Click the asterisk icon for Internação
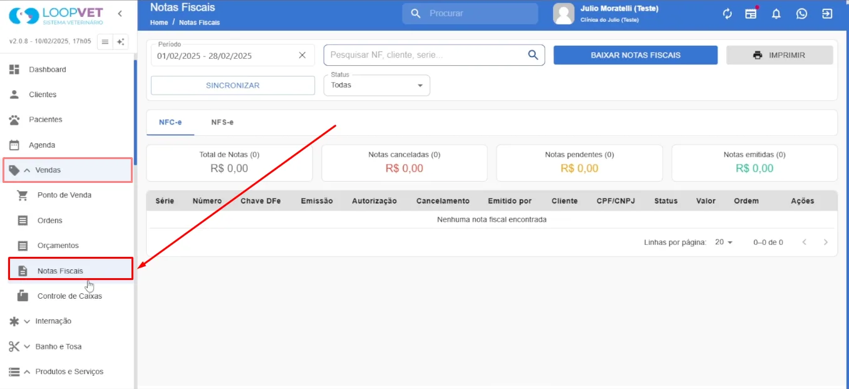 pyautogui.click(x=14, y=321)
